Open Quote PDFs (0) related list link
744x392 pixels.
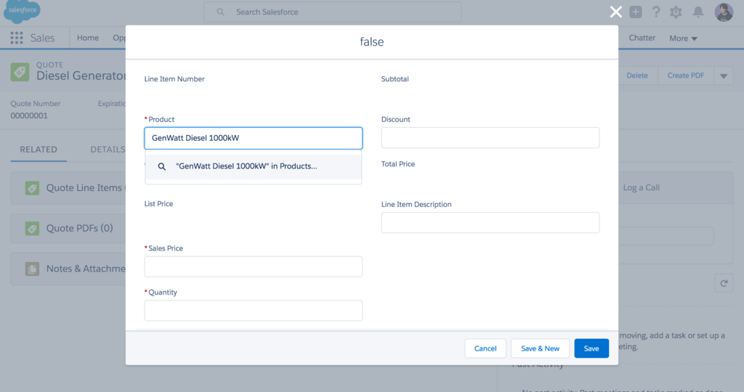(x=79, y=229)
